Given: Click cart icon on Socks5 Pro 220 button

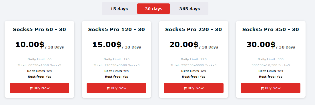Looking at the screenshot, I should click(x=185, y=88).
